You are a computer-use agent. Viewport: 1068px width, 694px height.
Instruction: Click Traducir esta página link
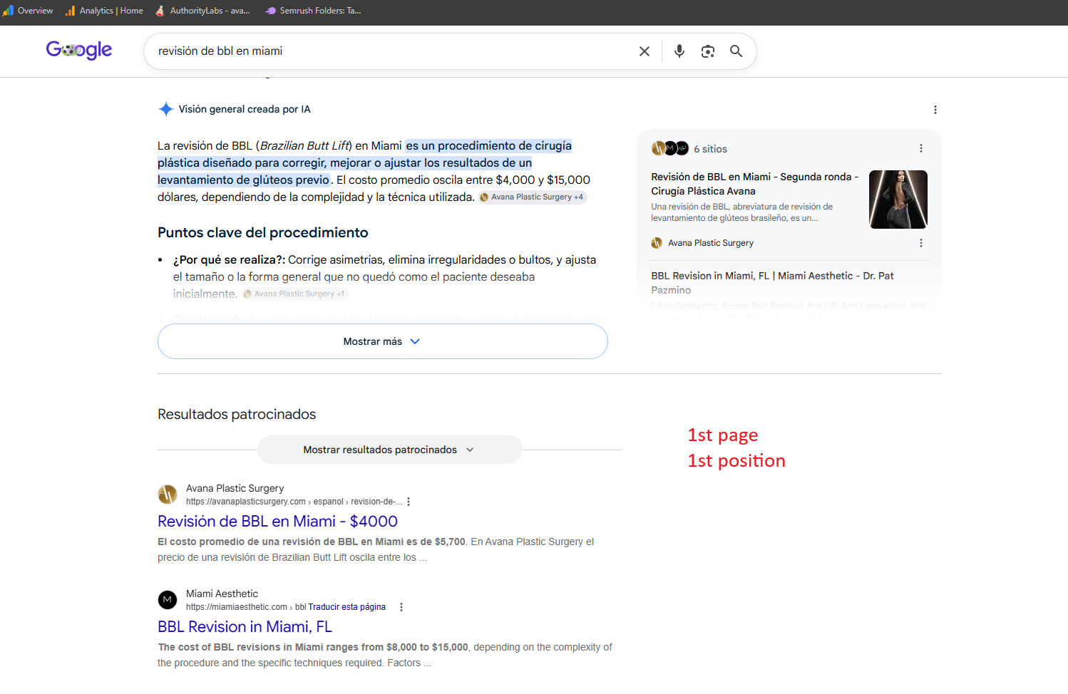(347, 607)
